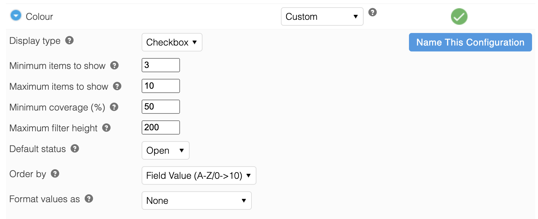Open the Display type Checkbox dropdown
This screenshot has height=219, width=538.
coord(172,42)
